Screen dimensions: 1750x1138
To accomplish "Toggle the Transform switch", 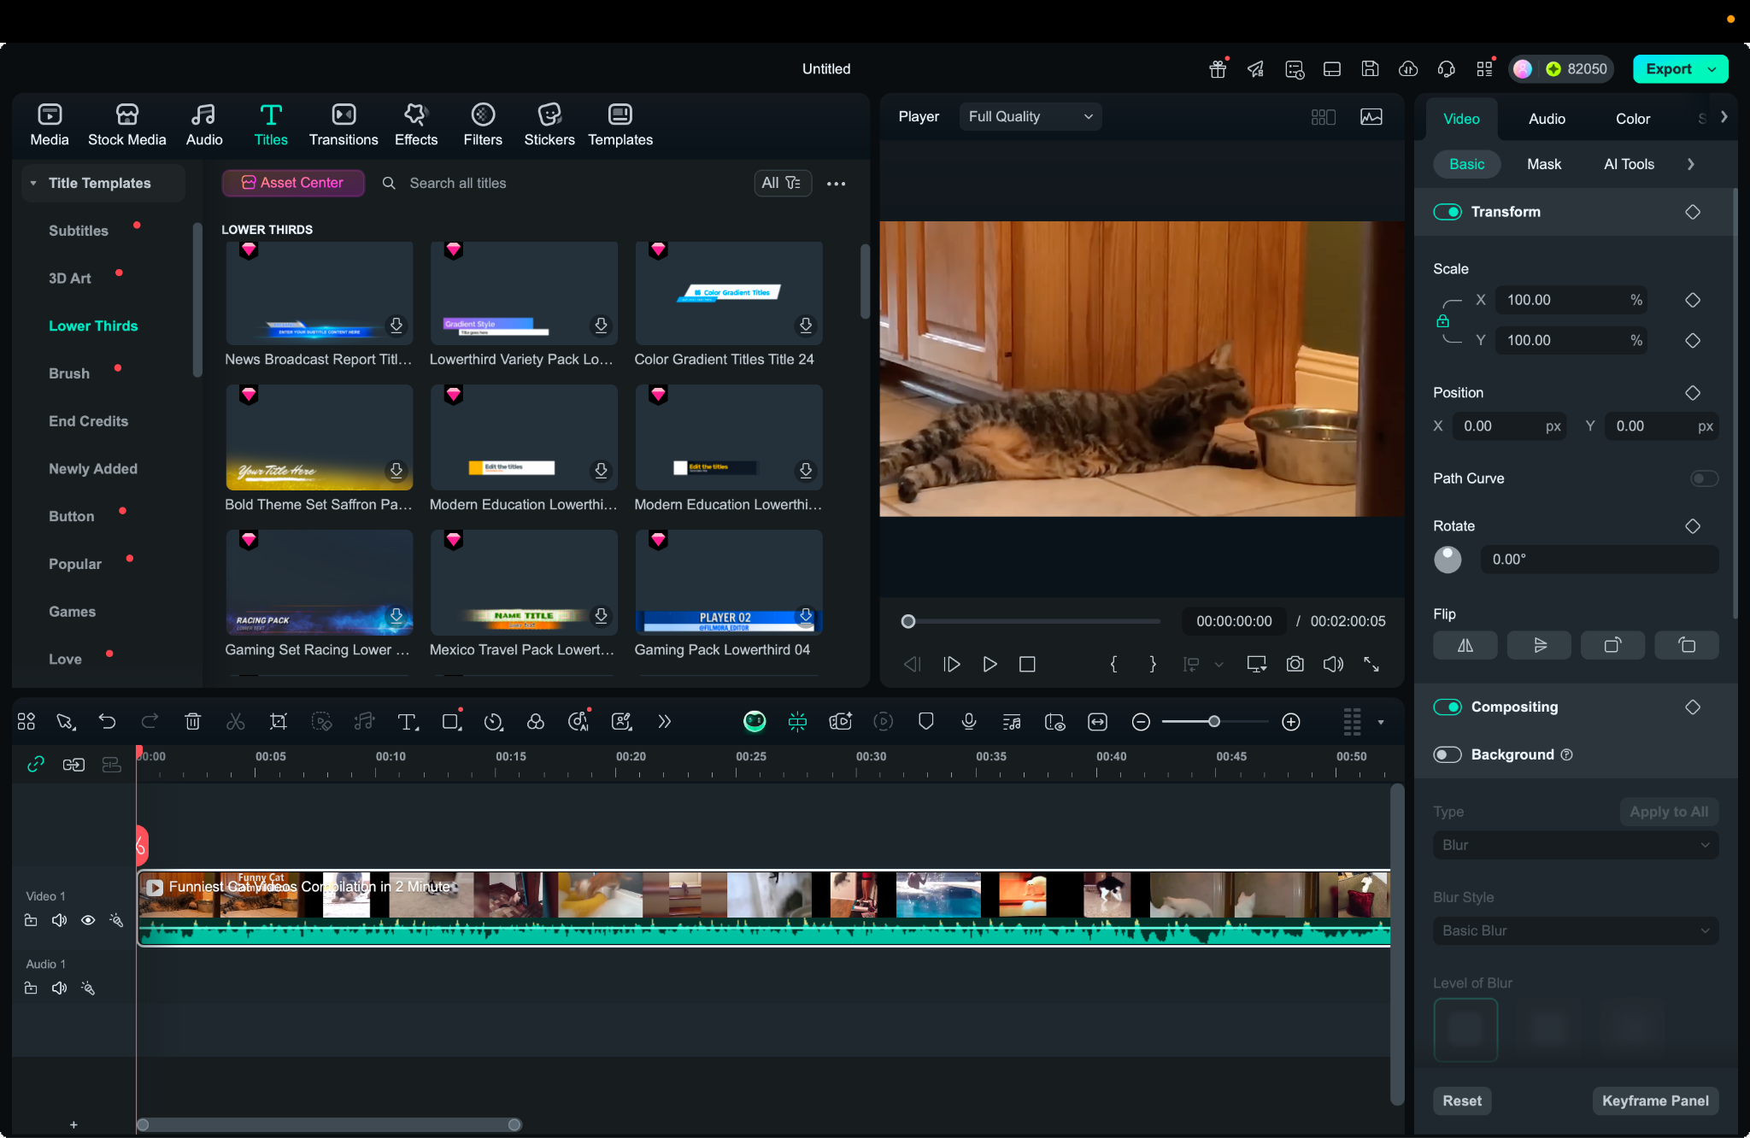I will tap(1448, 212).
